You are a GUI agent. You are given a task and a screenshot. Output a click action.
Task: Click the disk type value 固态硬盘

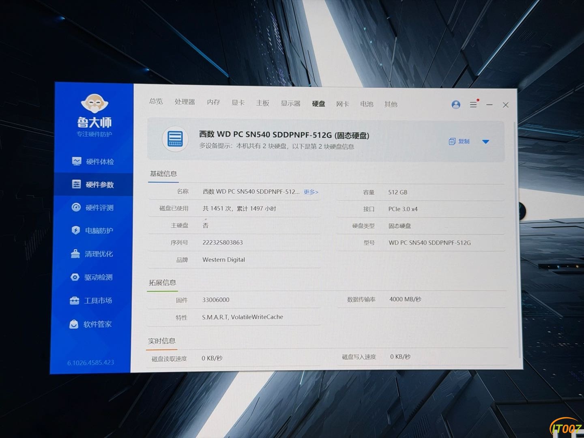[400, 226]
